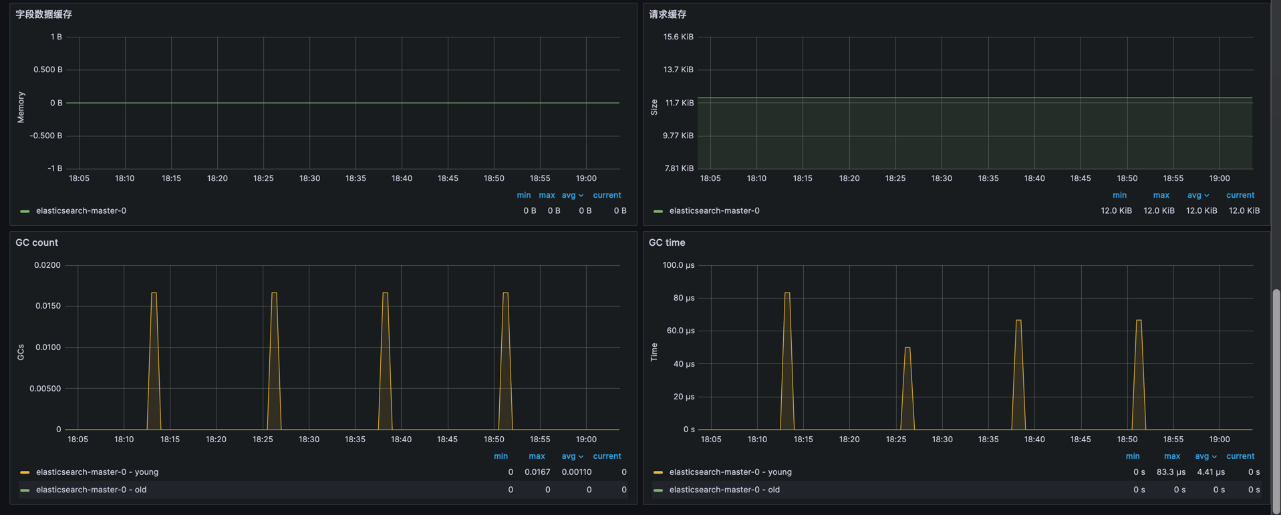1281x515 pixels.
Task: Click the 4.41 µs avg value in GC time
Action: pos(1211,472)
